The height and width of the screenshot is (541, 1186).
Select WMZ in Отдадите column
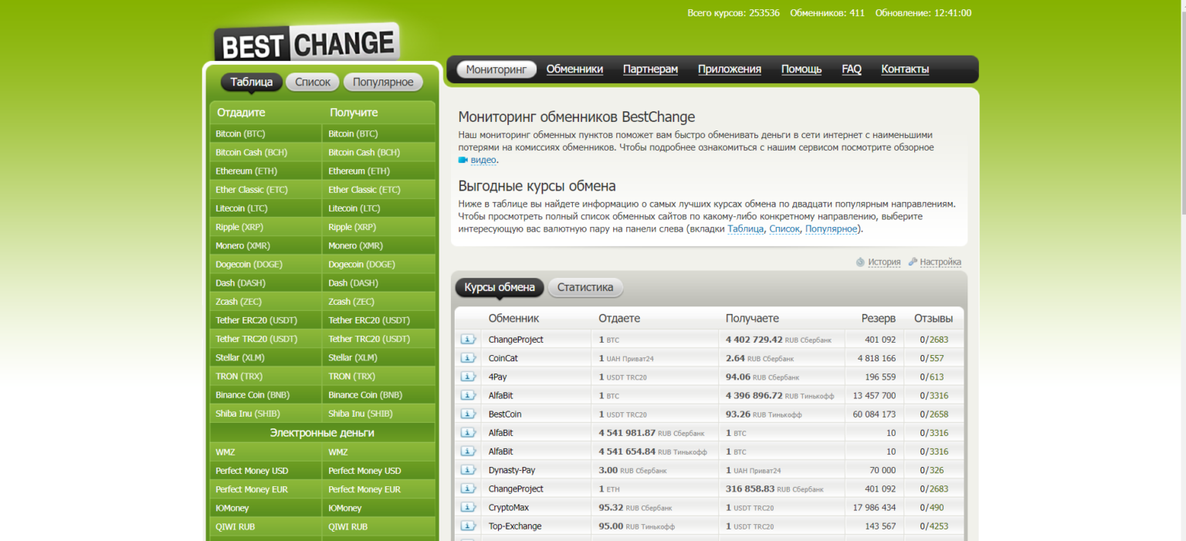pyautogui.click(x=266, y=452)
